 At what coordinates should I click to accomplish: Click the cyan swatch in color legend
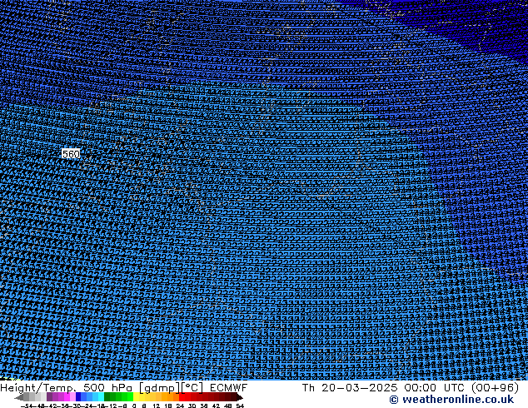tap(101, 396)
